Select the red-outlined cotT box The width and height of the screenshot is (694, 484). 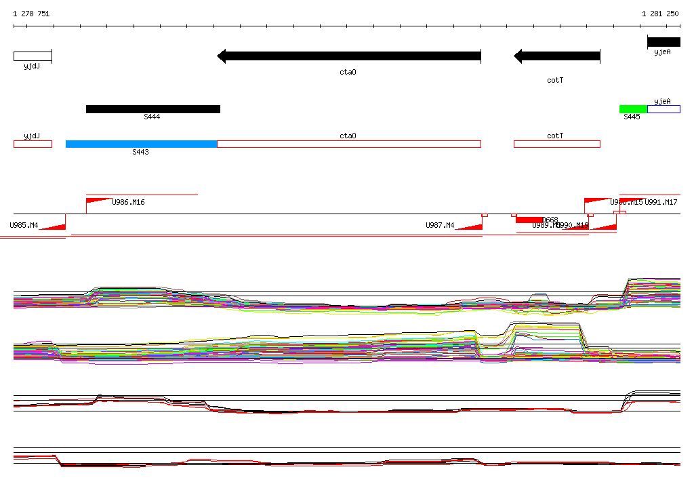click(x=557, y=144)
